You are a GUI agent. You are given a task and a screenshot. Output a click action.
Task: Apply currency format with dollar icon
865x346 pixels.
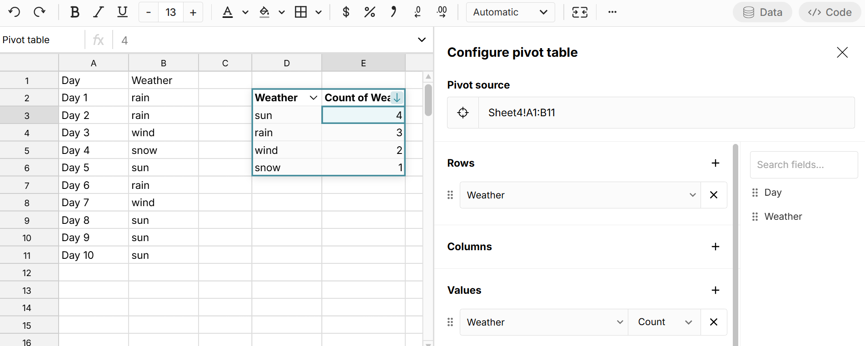(346, 12)
